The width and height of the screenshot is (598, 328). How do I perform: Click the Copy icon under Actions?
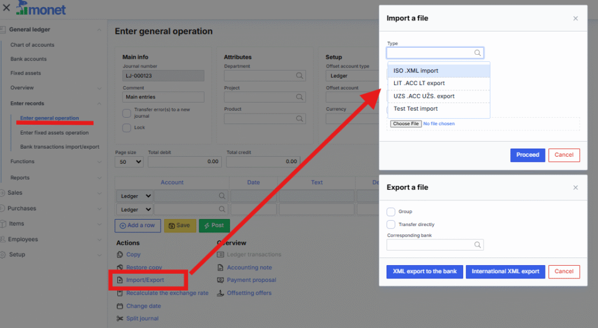point(120,255)
